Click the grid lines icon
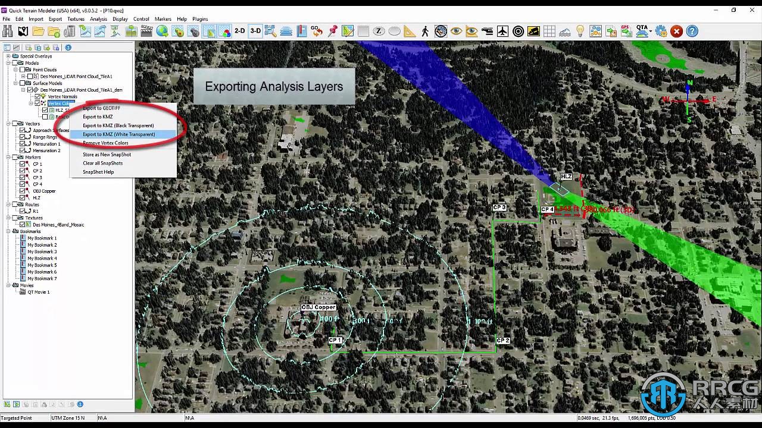The height and width of the screenshot is (428, 762). point(549,31)
